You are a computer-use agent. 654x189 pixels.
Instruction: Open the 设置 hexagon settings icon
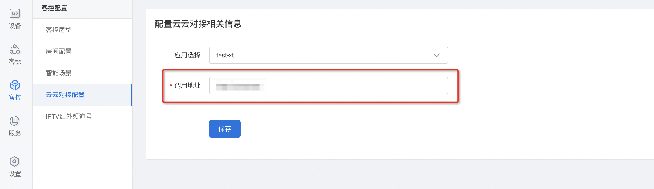(15, 161)
